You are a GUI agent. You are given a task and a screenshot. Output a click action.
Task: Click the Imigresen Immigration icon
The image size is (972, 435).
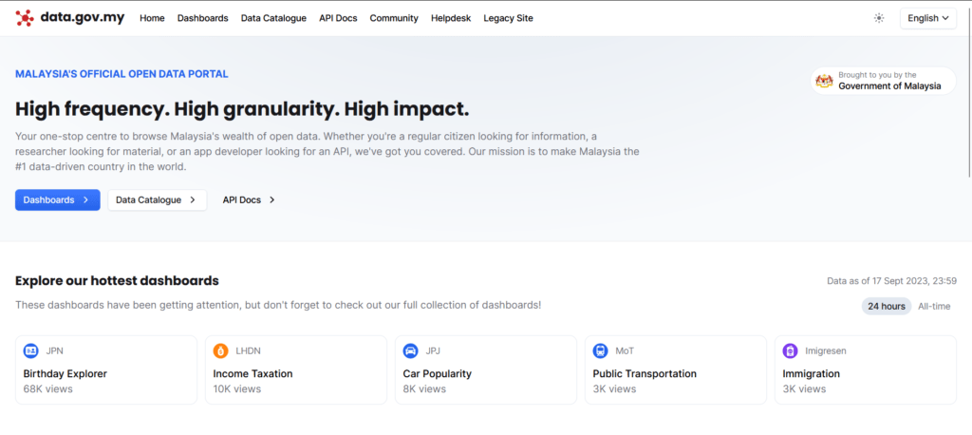pos(791,350)
